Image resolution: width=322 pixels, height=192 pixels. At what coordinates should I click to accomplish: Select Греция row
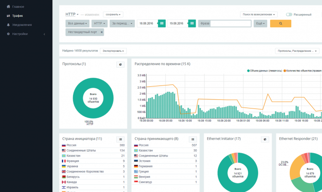165,171
